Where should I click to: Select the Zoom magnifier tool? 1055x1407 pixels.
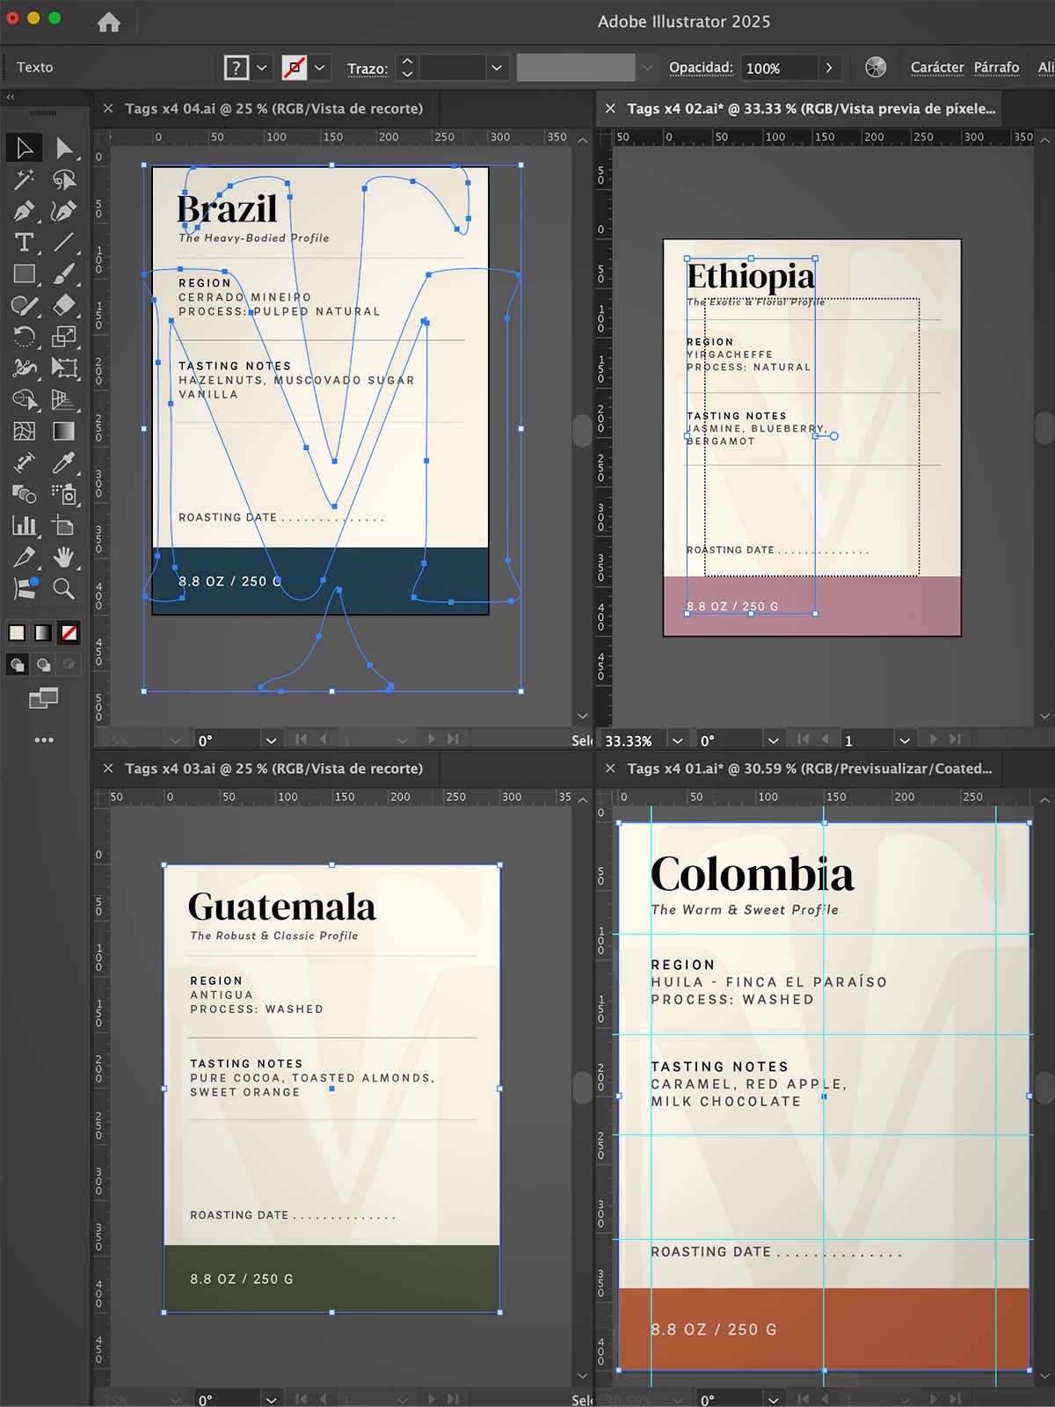[x=64, y=588]
